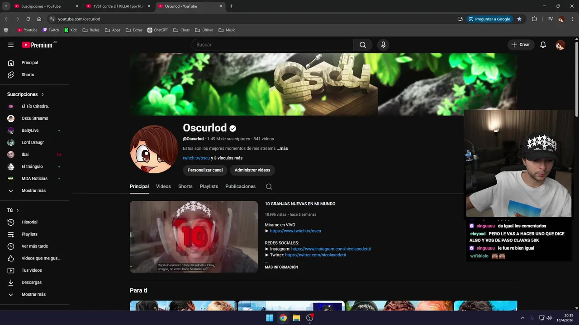Open the YouTube account avatar menu
The image size is (579, 325).
pos(560,45)
